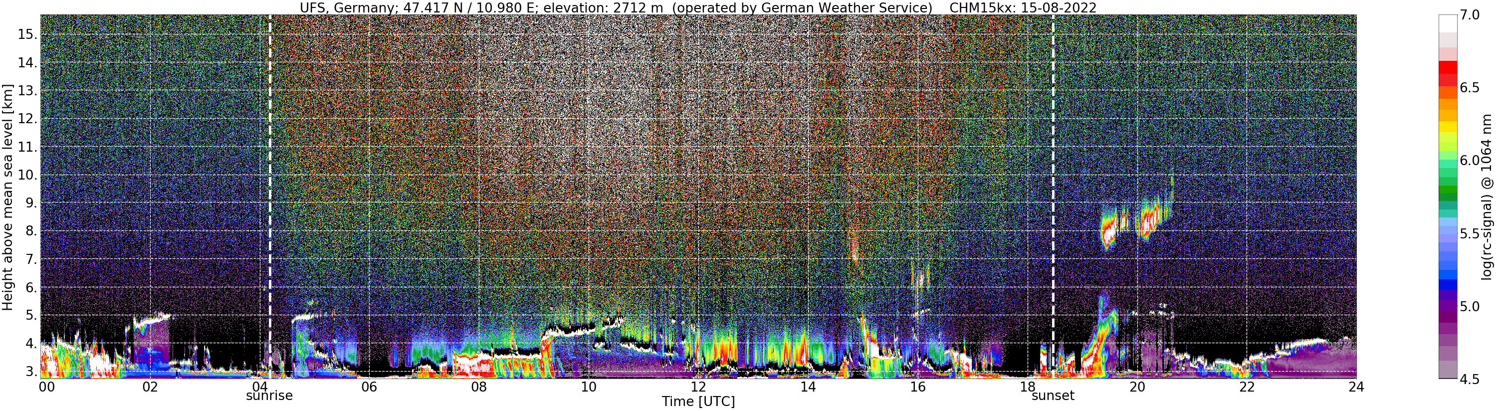Click the y-axis tick label '4.'
This screenshot has height=411, width=1497.
31,344
